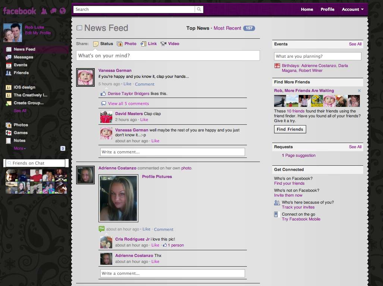Click 10 friends link in friend finder
The image size is (383, 286).
pos(296,111)
